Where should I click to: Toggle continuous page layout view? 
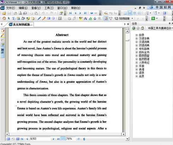[130, 13]
